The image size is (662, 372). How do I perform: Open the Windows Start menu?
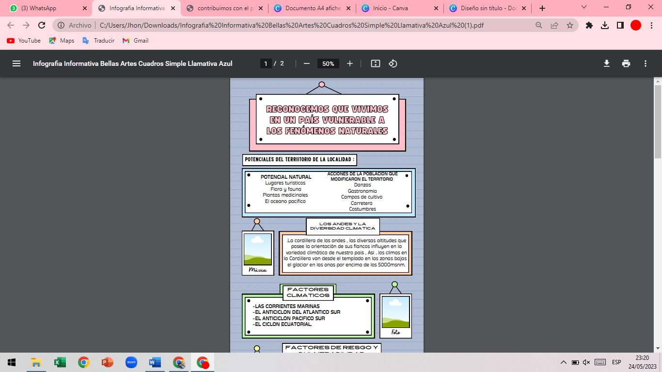tap(12, 362)
